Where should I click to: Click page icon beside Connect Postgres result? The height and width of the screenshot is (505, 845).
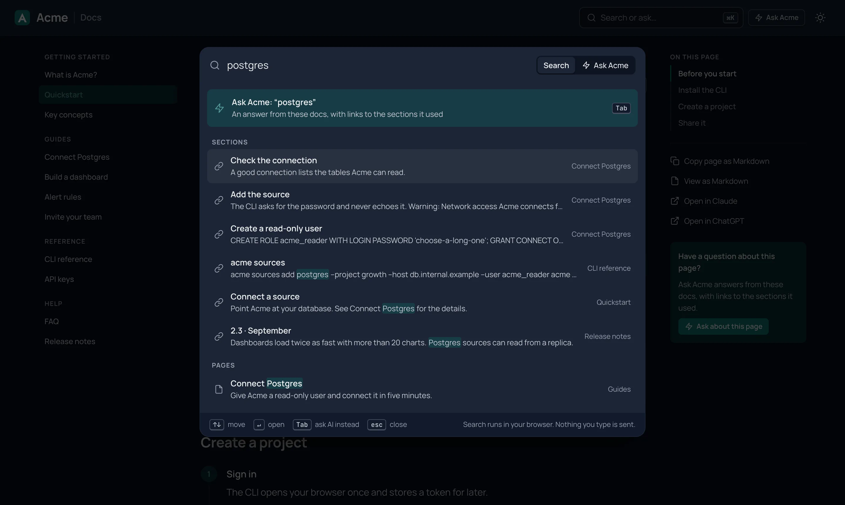pos(219,389)
